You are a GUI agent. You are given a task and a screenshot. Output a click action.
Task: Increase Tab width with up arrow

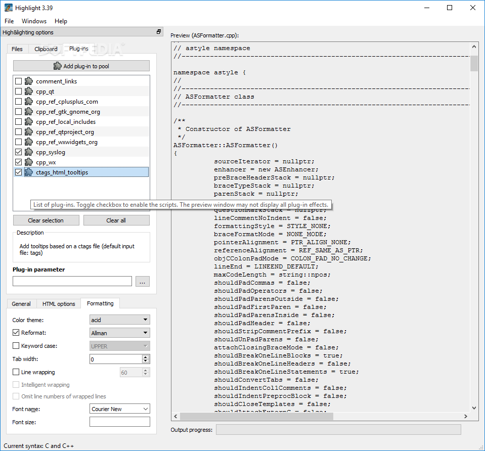pos(145,356)
